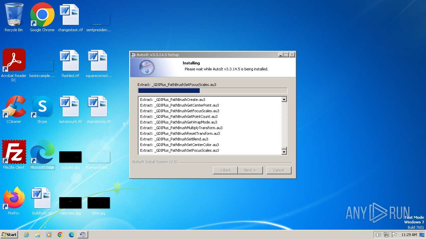Screen dimensions: 426x239
Task: Select log line _GDIPlus_PathBrushResetTransform.au3
Action: point(180,133)
